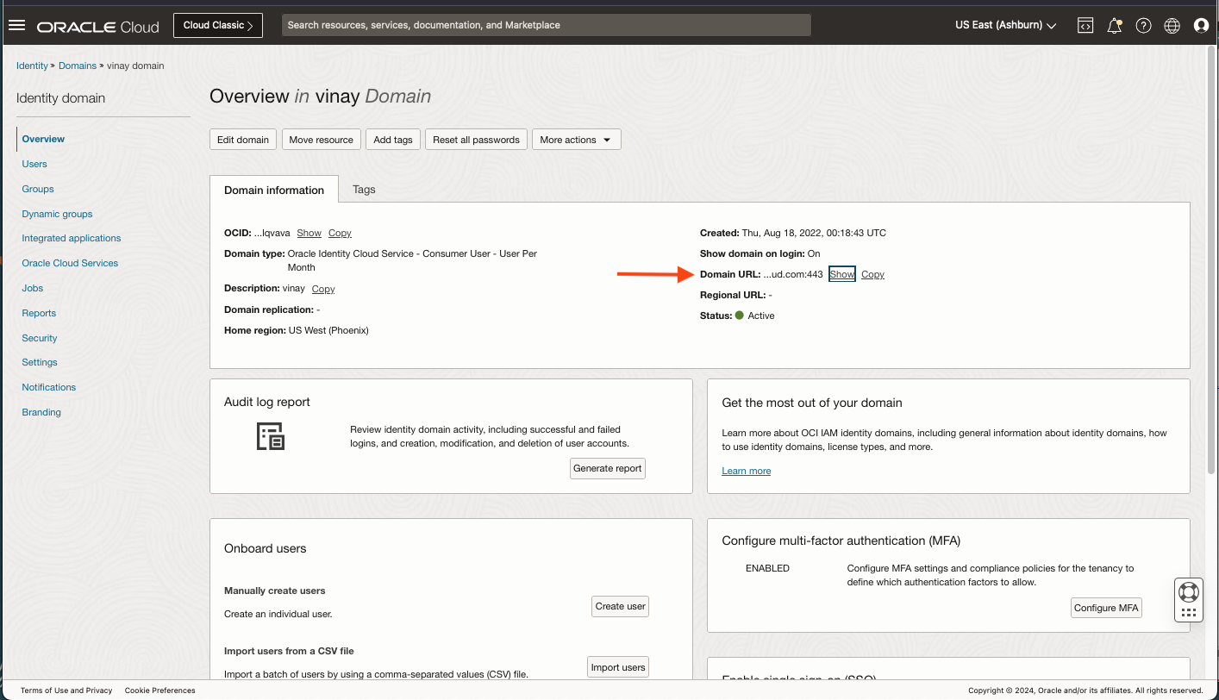
Task: Open the Cloud Classic switcher
Action: point(218,25)
